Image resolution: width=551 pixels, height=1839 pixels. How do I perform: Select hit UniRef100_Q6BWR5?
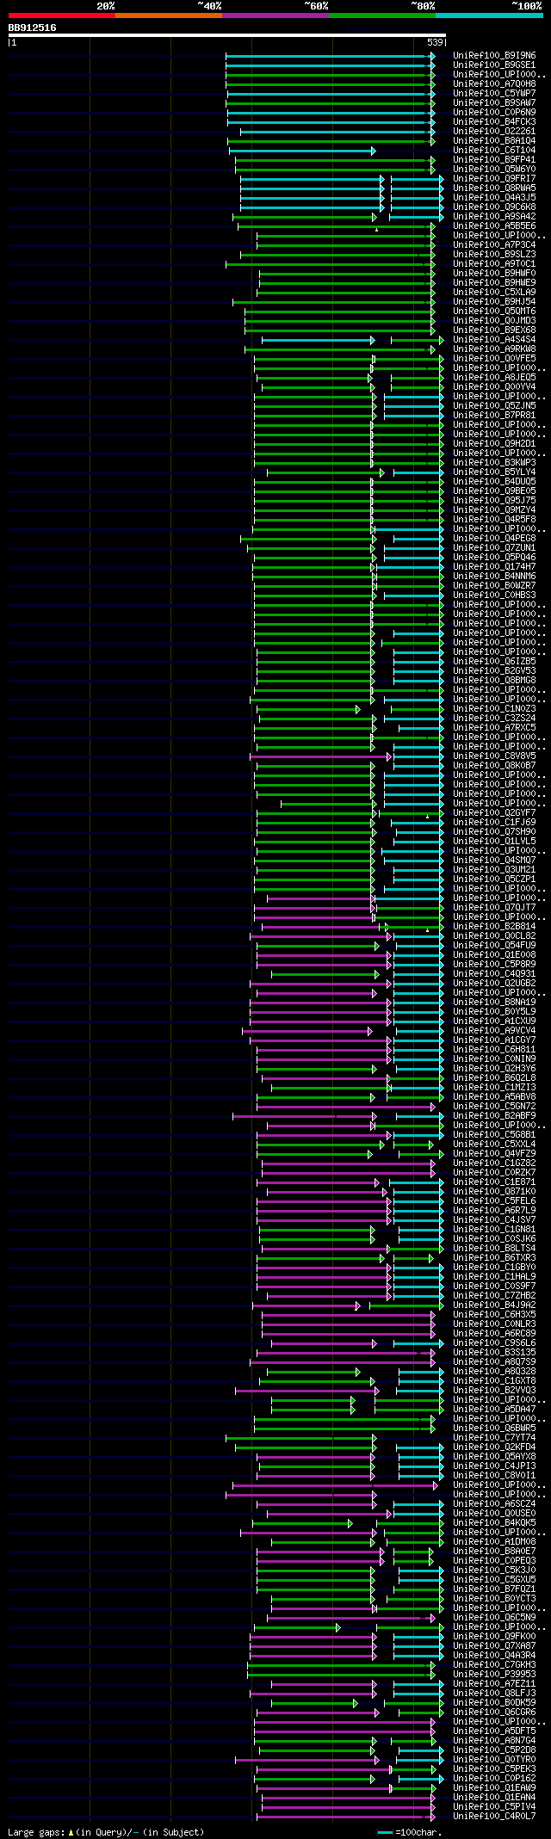point(494,1428)
